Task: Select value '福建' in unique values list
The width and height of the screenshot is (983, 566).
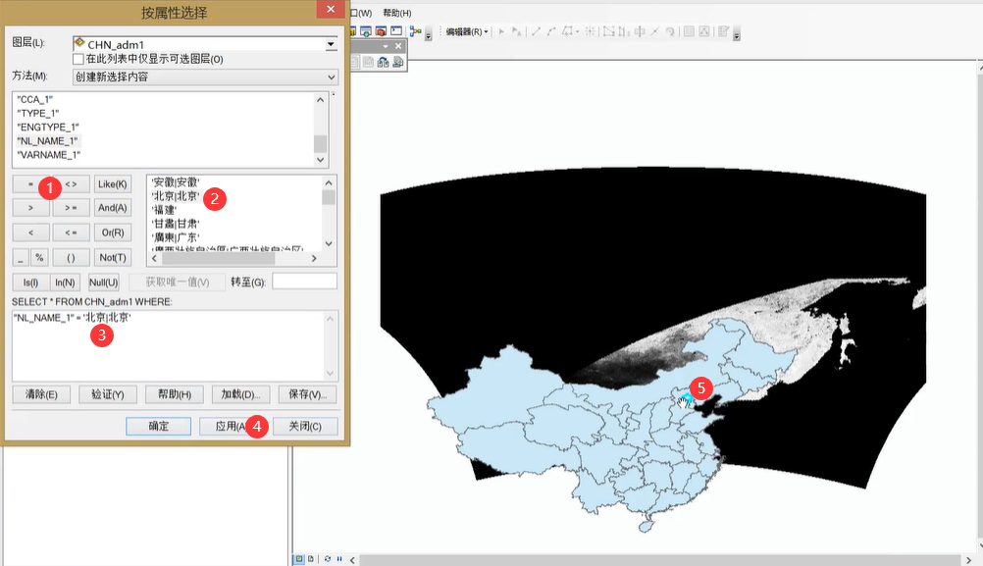Action: click(x=164, y=210)
